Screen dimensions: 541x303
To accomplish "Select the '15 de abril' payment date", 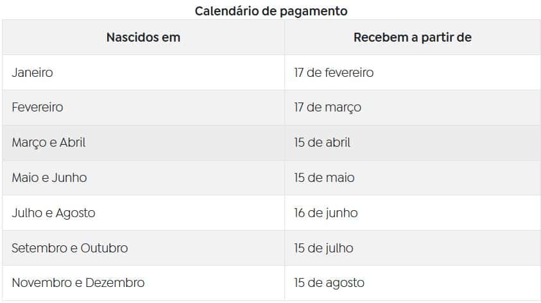I will click(322, 143).
